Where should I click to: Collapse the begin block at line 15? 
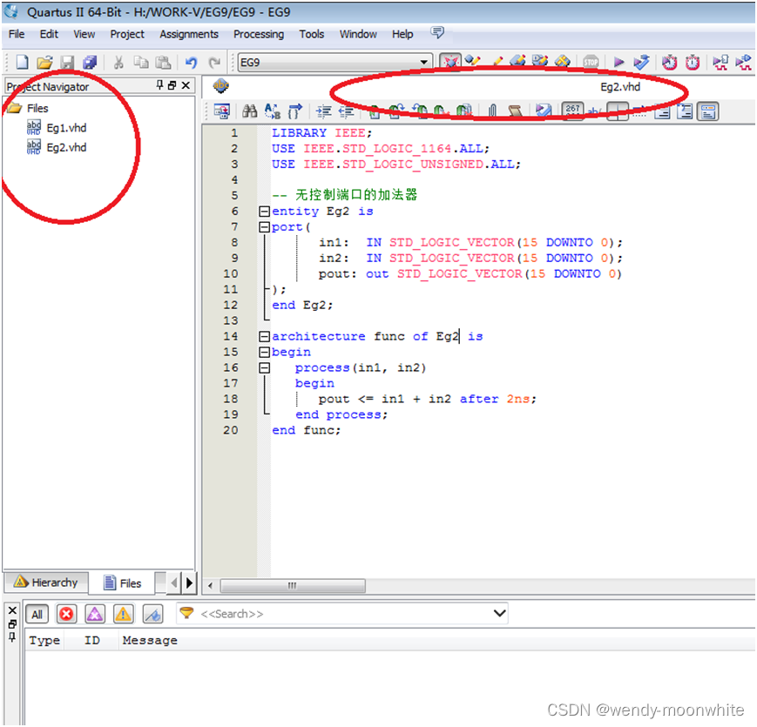264,352
